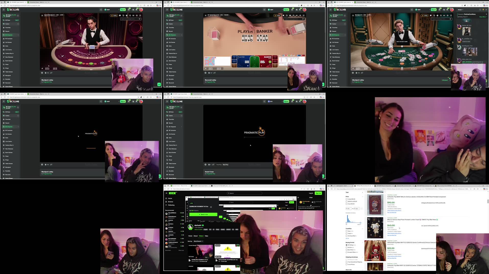Screen dimensions: 489x274
Task: Enable Free International Shipping filter
Action: click(x=347, y=262)
